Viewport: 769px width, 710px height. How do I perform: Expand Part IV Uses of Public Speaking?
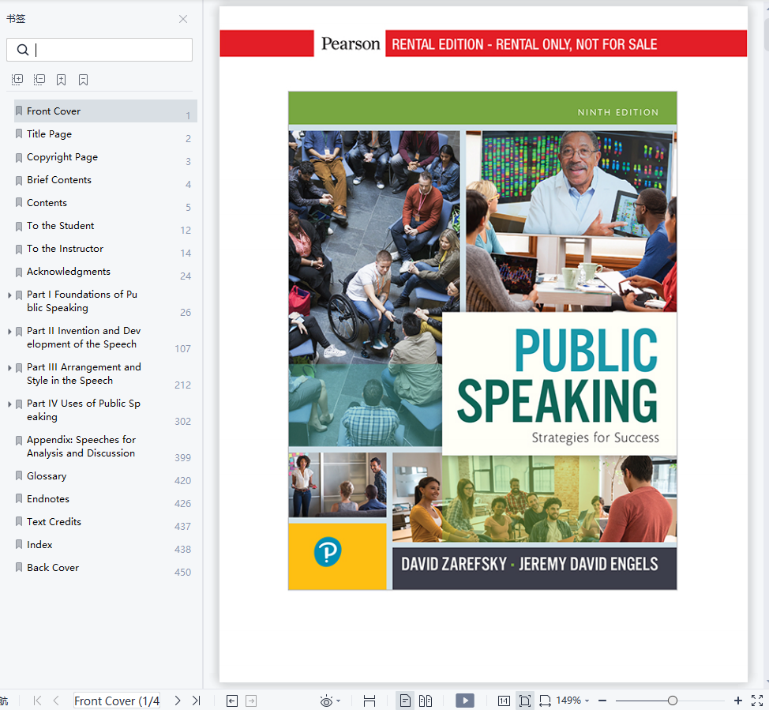tap(9, 404)
